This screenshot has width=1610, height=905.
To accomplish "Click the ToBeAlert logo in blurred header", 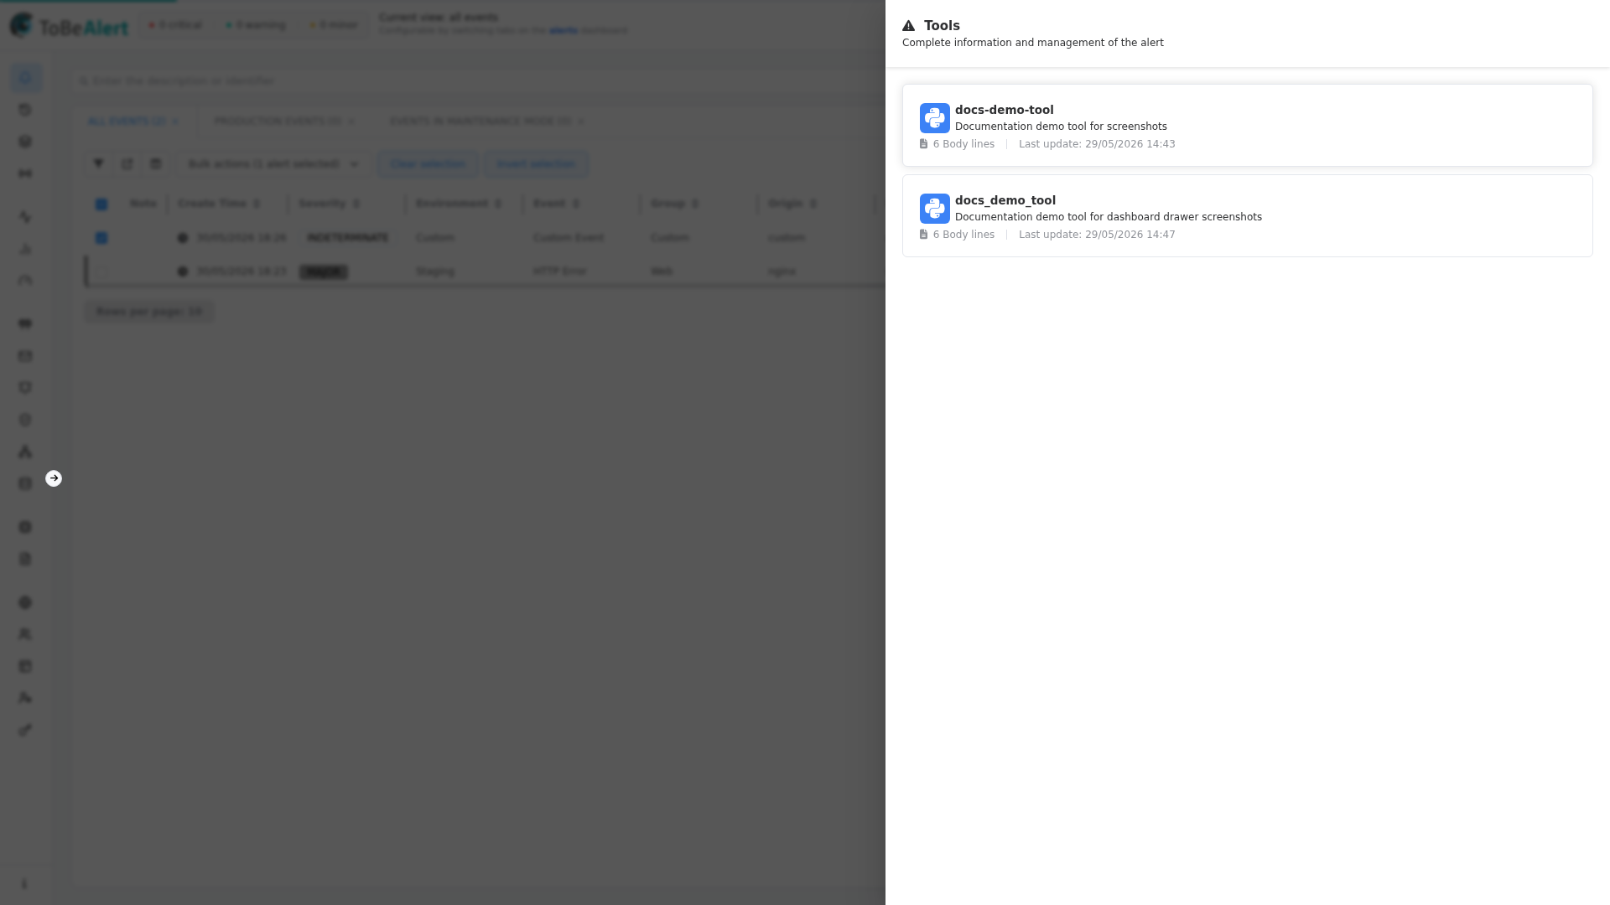I will (x=69, y=25).
